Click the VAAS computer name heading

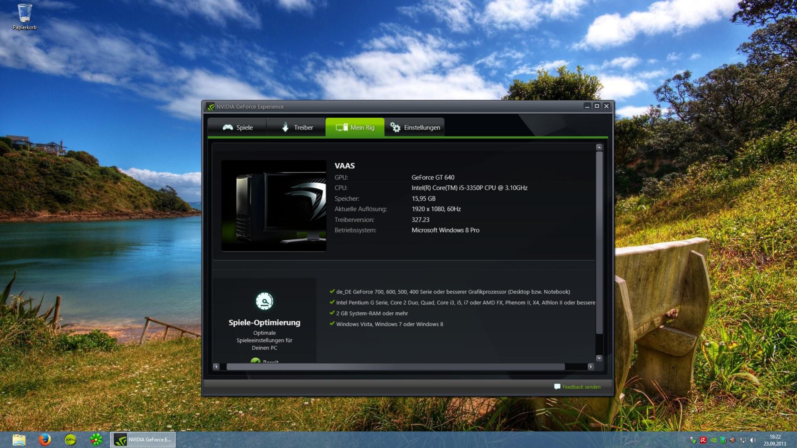(x=345, y=166)
